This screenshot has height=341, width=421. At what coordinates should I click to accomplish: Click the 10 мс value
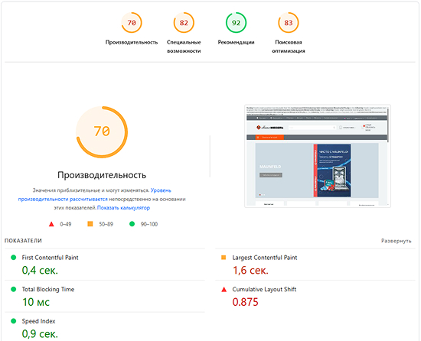tap(36, 302)
